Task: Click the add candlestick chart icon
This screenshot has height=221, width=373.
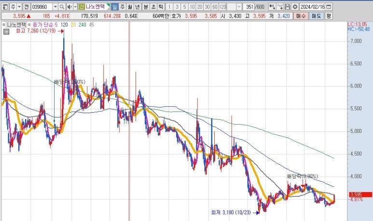Action: [x=272, y=7]
